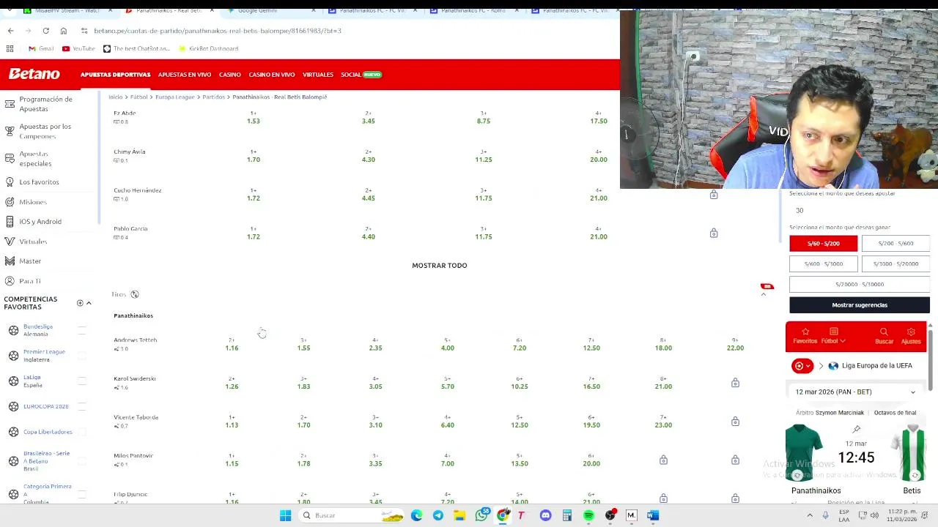
Task: Select Chimy Avila 2+ odds 4.30
Action: [x=368, y=156]
